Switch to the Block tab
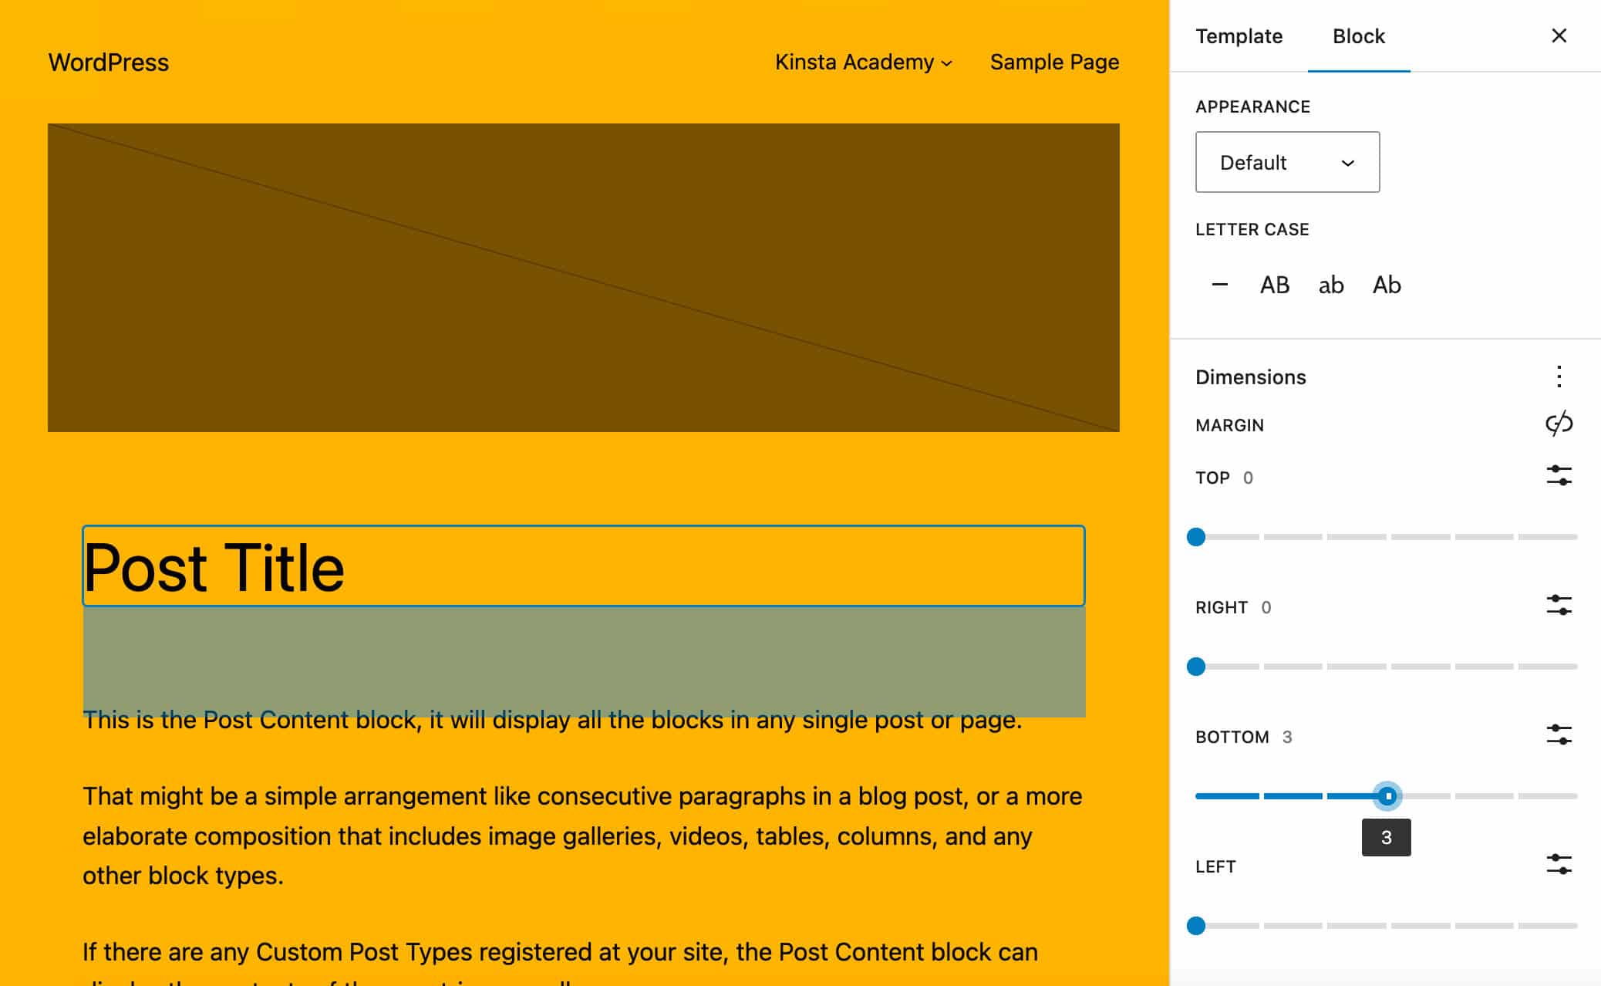This screenshot has height=986, width=1601. (1359, 35)
